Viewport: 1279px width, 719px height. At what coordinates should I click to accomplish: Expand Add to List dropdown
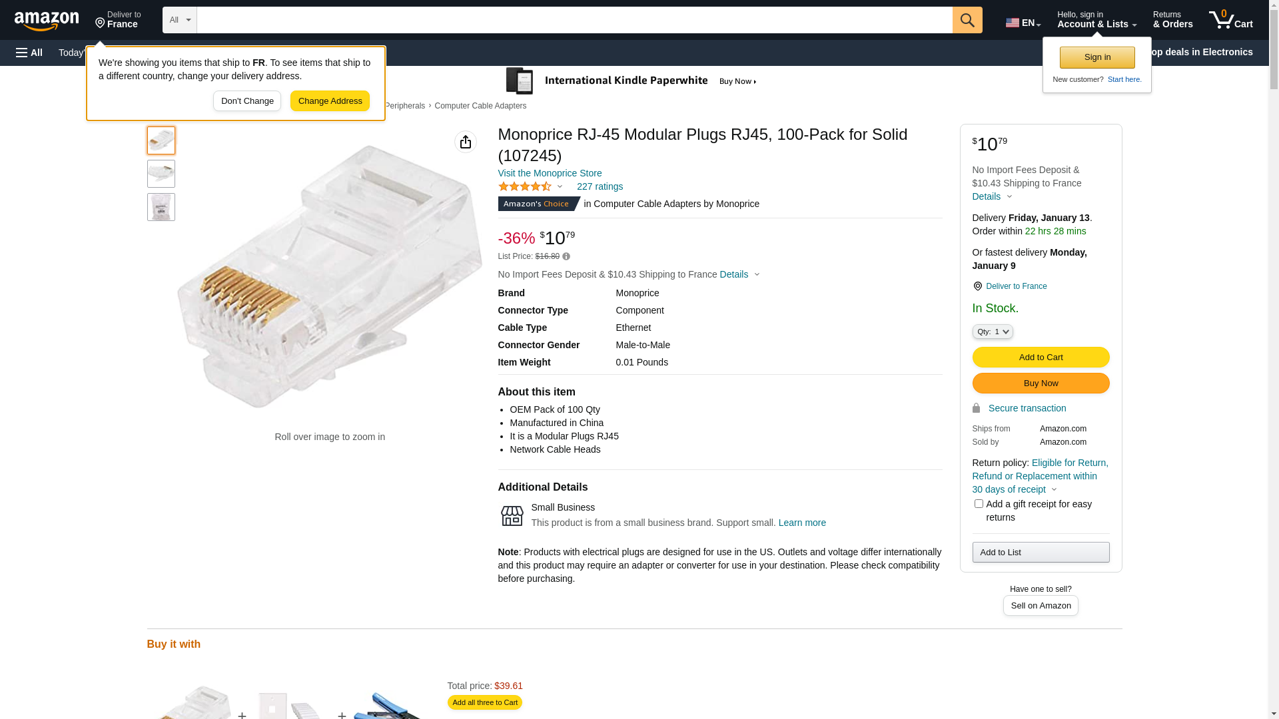pos(1040,553)
